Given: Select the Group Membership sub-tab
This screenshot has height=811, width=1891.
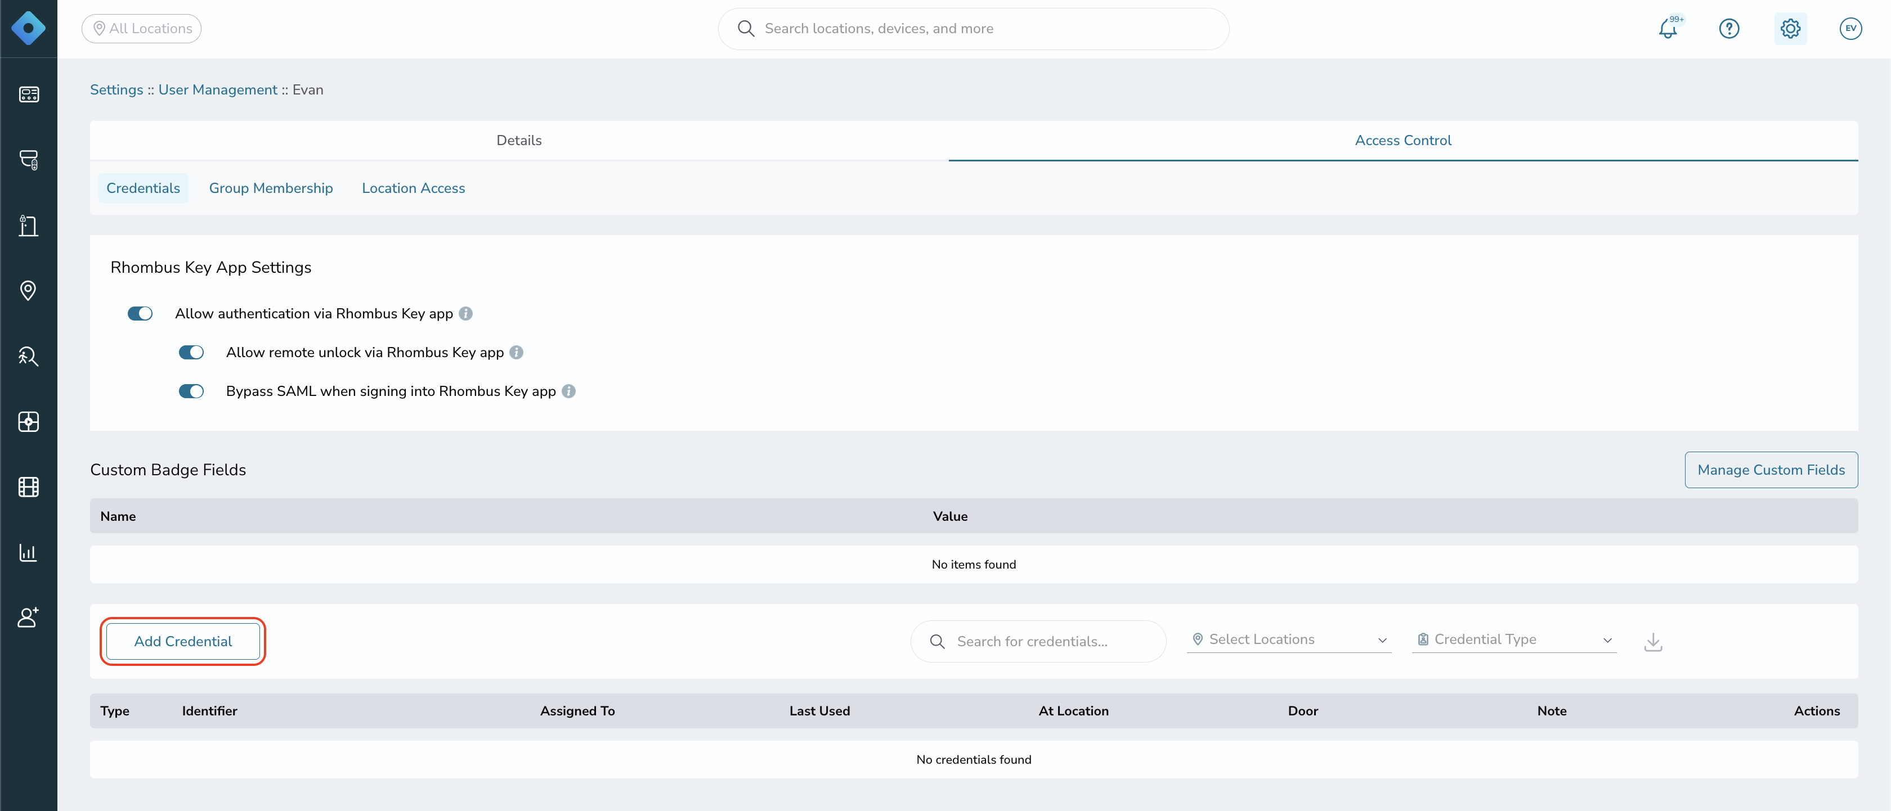Looking at the screenshot, I should (x=271, y=188).
